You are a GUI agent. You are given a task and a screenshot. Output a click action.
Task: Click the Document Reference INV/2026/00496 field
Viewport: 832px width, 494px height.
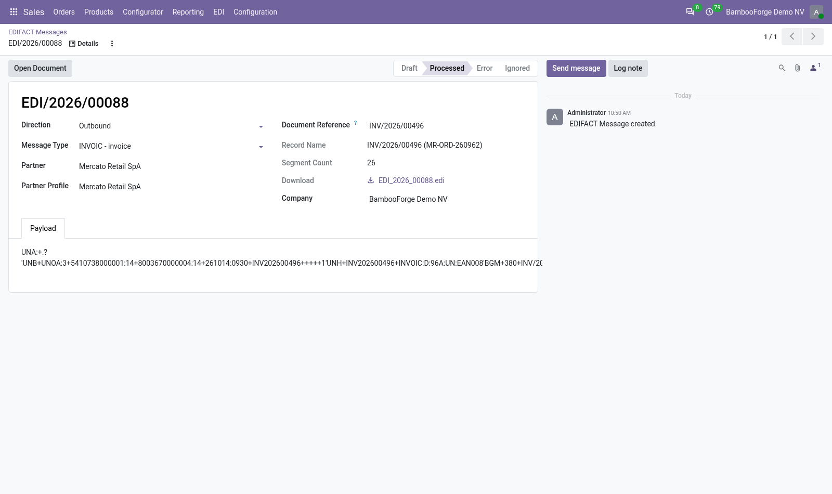(447, 126)
